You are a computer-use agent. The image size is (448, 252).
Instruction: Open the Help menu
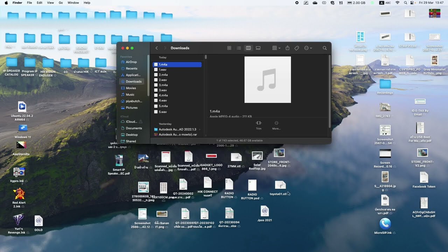[87, 3]
